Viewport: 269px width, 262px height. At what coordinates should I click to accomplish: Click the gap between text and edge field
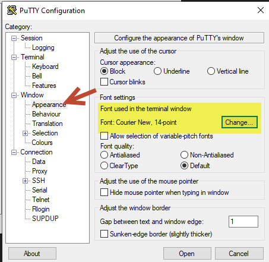243,222
